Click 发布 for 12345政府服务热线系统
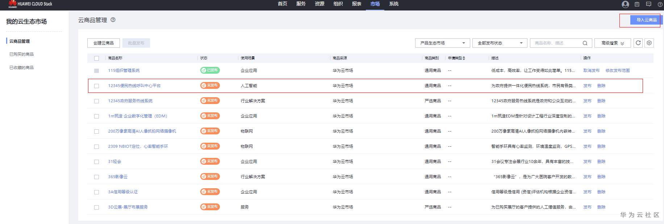664x224 pixels. tap(587, 101)
